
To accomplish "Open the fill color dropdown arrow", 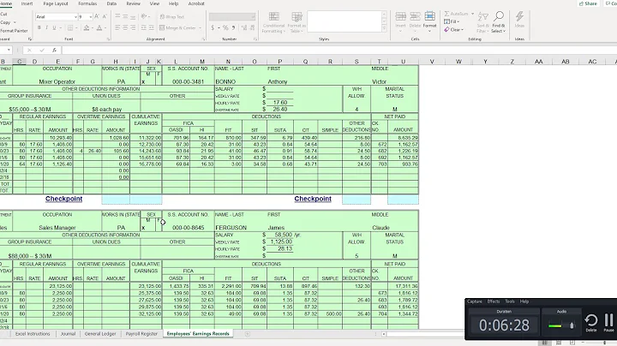I will click(92, 28).
